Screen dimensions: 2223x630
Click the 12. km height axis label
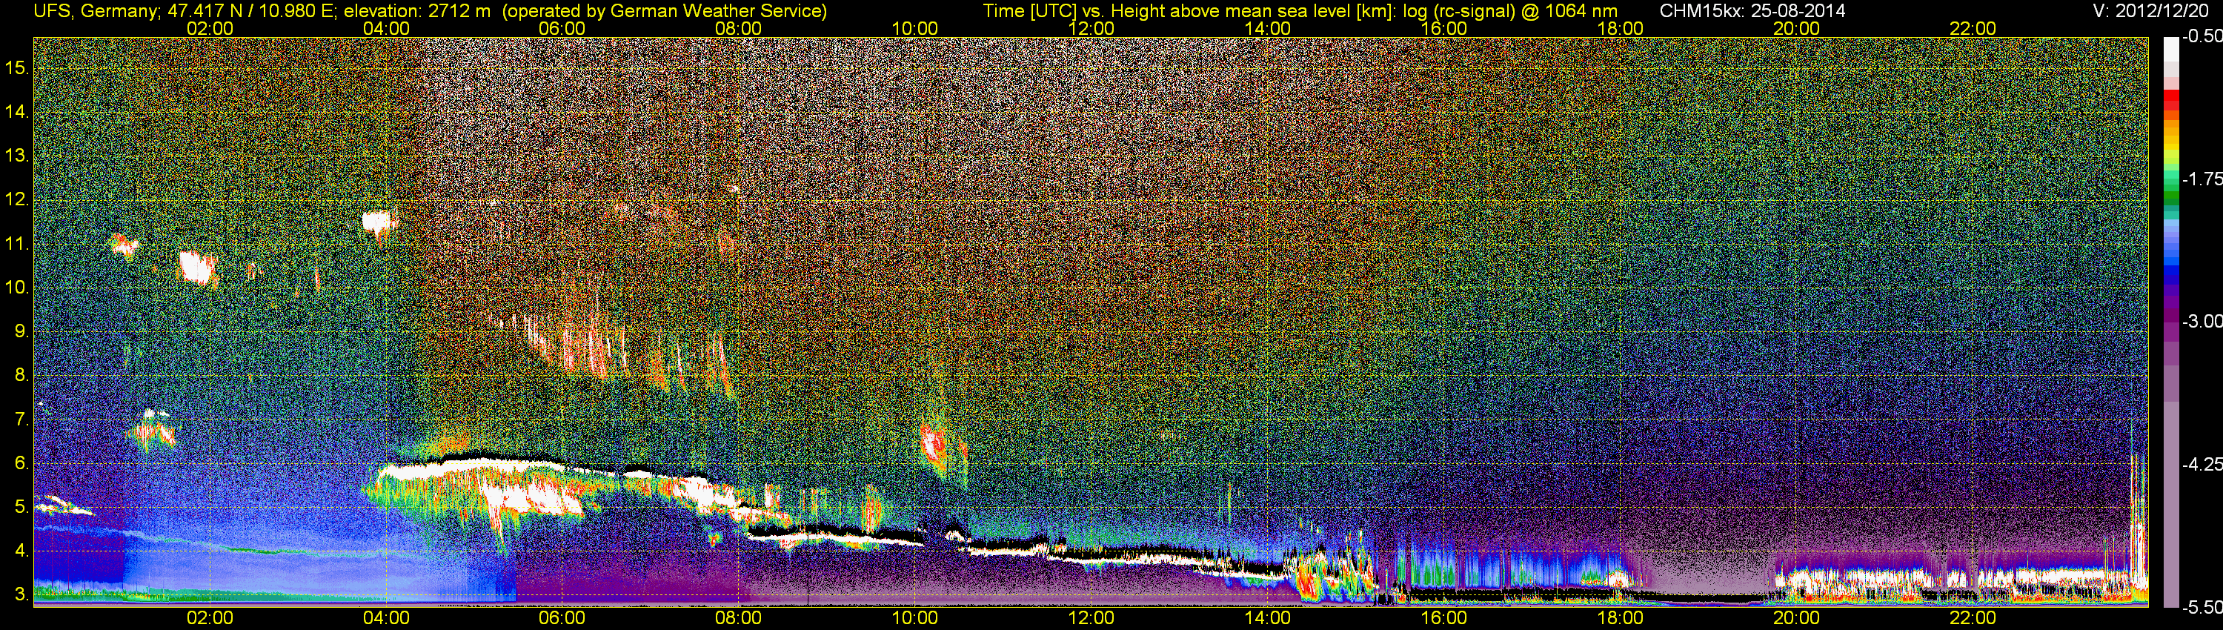click(x=17, y=199)
